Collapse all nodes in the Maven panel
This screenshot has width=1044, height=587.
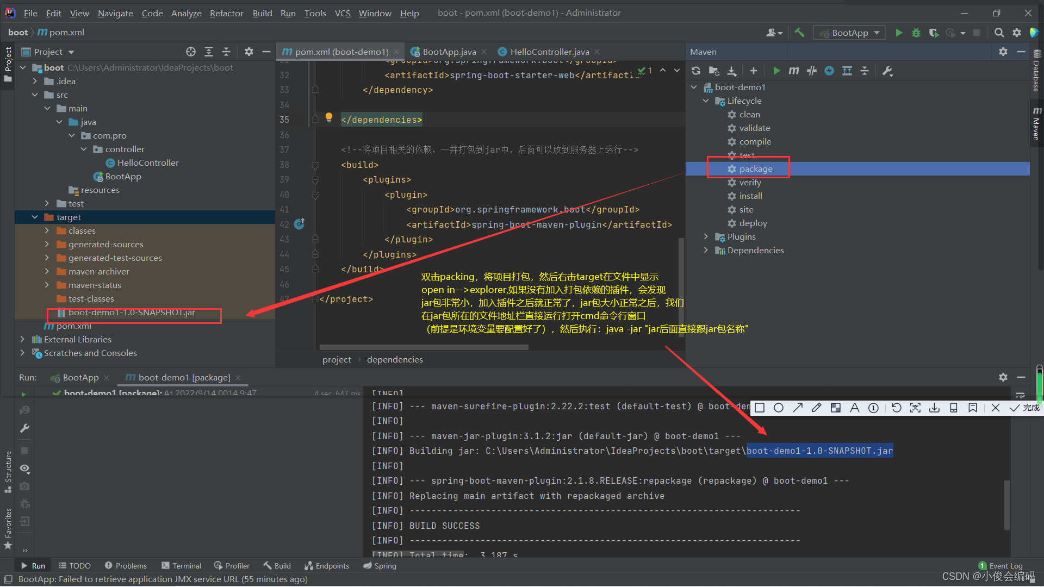[x=865, y=71]
